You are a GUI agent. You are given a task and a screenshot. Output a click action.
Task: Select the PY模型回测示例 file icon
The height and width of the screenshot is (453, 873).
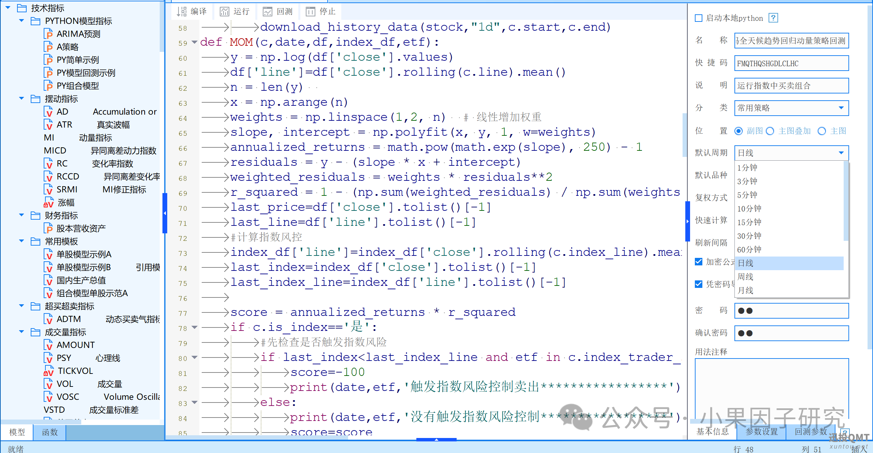[48, 73]
